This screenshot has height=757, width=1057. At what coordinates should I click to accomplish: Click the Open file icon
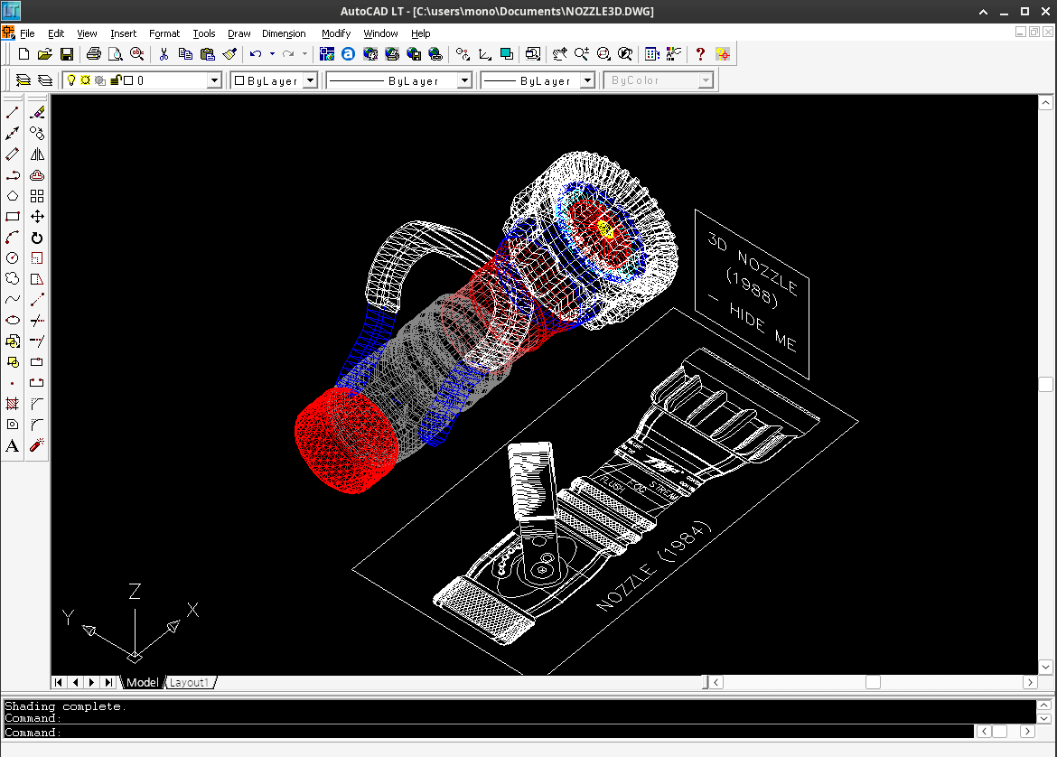point(44,54)
